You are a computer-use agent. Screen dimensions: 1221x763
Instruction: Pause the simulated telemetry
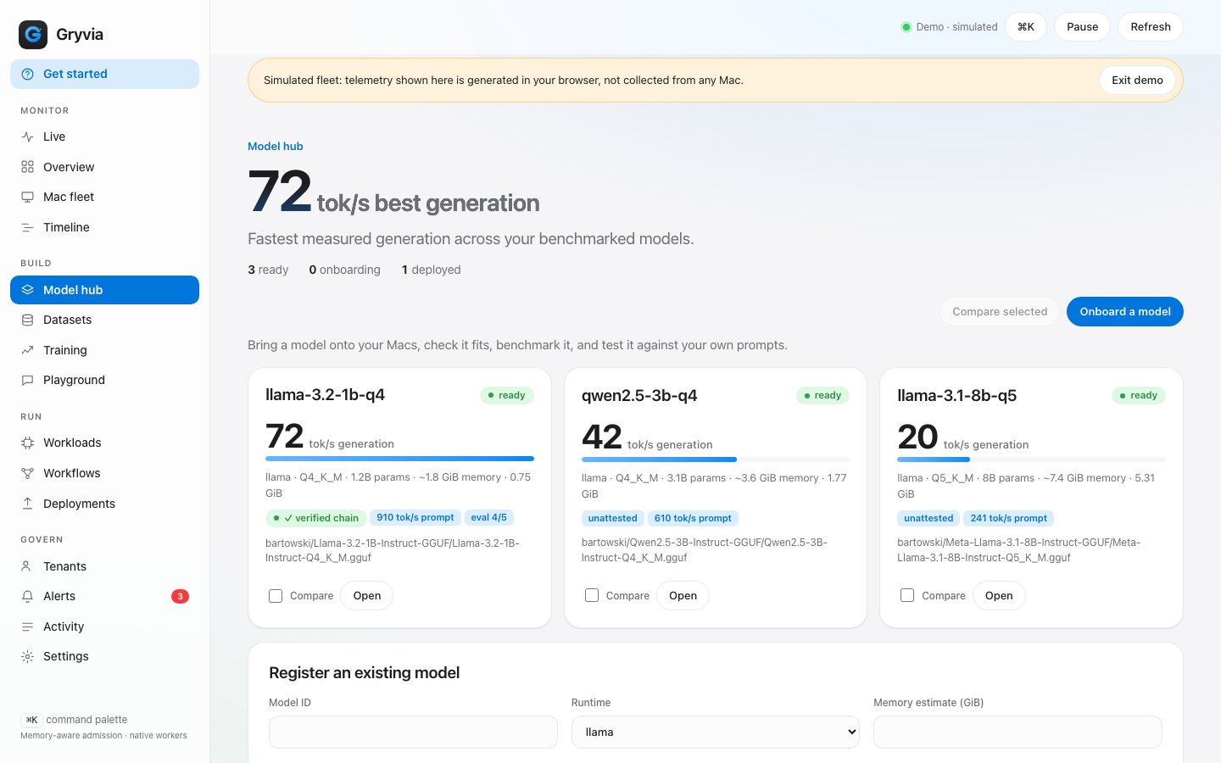click(x=1082, y=26)
